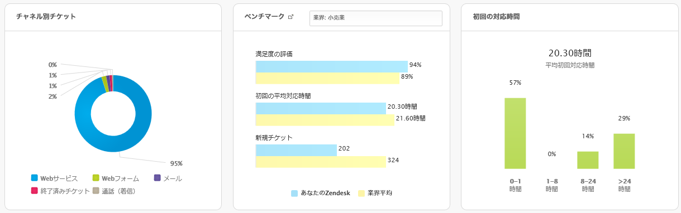681x213 pixels.
Task: Click the 0–1 時間 green bar
Action: pyautogui.click(x=515, y=133)
